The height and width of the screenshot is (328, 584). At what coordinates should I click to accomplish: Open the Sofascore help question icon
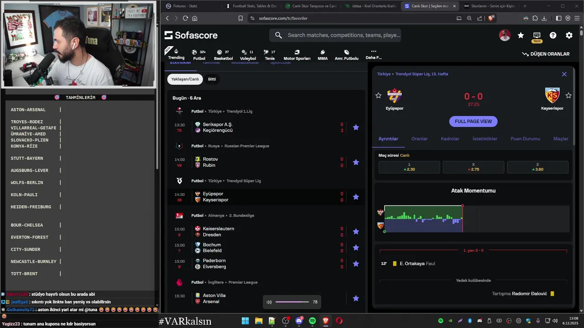click(x=553, y=35)
